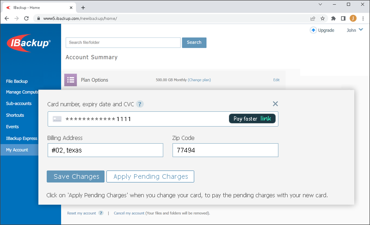Open Sub-accounts in the sidebar
Screen dimensions: 370x225
coord(18,103)
